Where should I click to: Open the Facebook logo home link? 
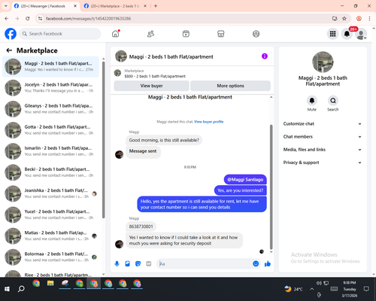pyautogui.click(x=11, y=34)
